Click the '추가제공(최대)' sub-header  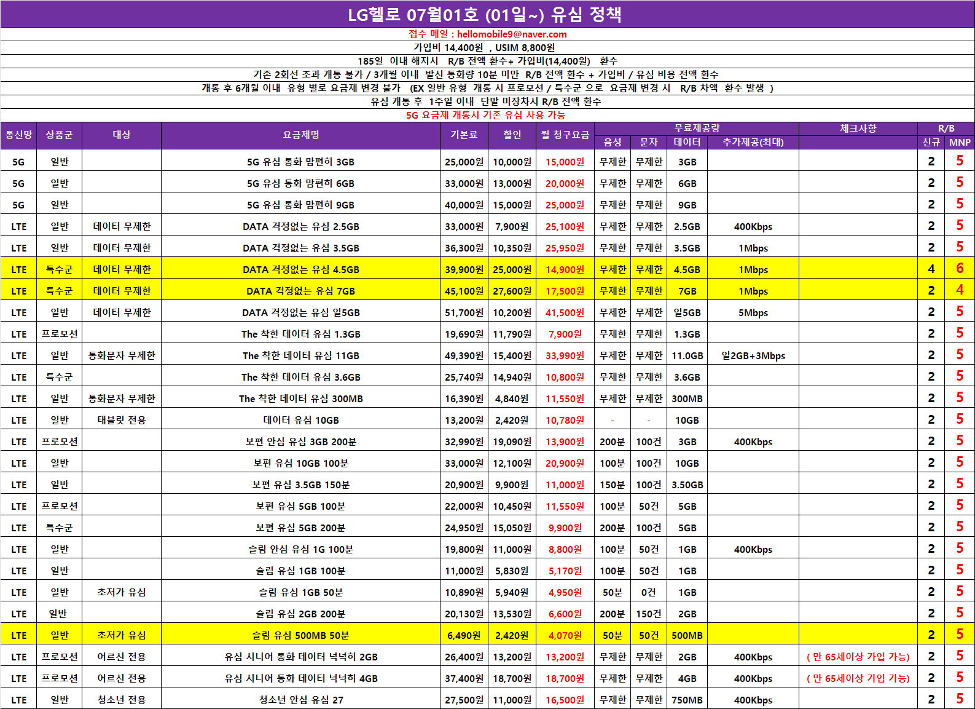point(753,143)
